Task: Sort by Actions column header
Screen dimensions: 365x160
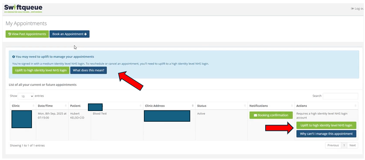Action: tap(326, 106)
